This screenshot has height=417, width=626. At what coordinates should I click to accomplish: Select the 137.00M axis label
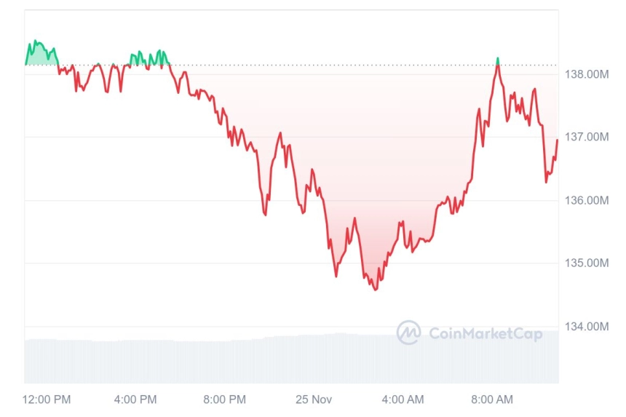coord(586,137)
